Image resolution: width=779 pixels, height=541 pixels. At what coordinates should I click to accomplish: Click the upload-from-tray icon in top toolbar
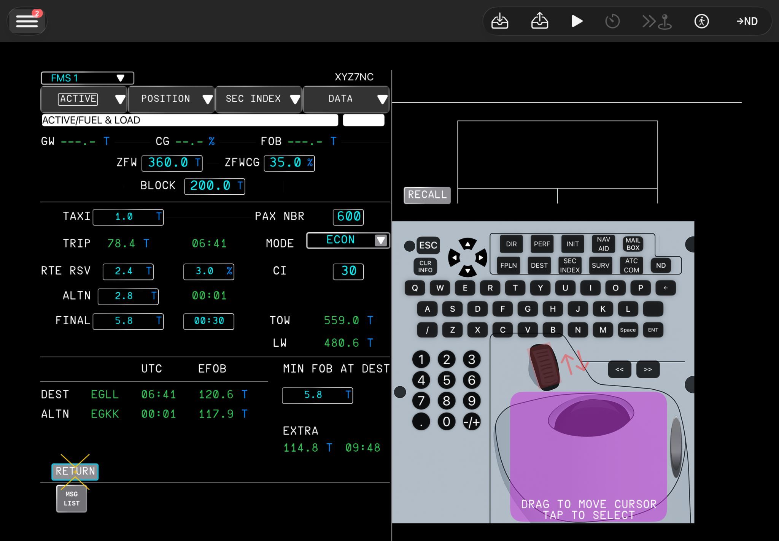tap(539, 21)
